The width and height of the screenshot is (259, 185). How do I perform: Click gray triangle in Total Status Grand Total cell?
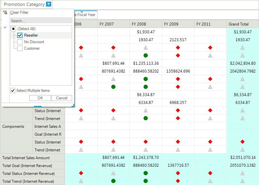(x=242, y=173)
